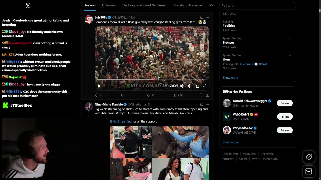Open the #politics trending topic
The height and width of the screenshot is (180, 321).
click(229, 26)
